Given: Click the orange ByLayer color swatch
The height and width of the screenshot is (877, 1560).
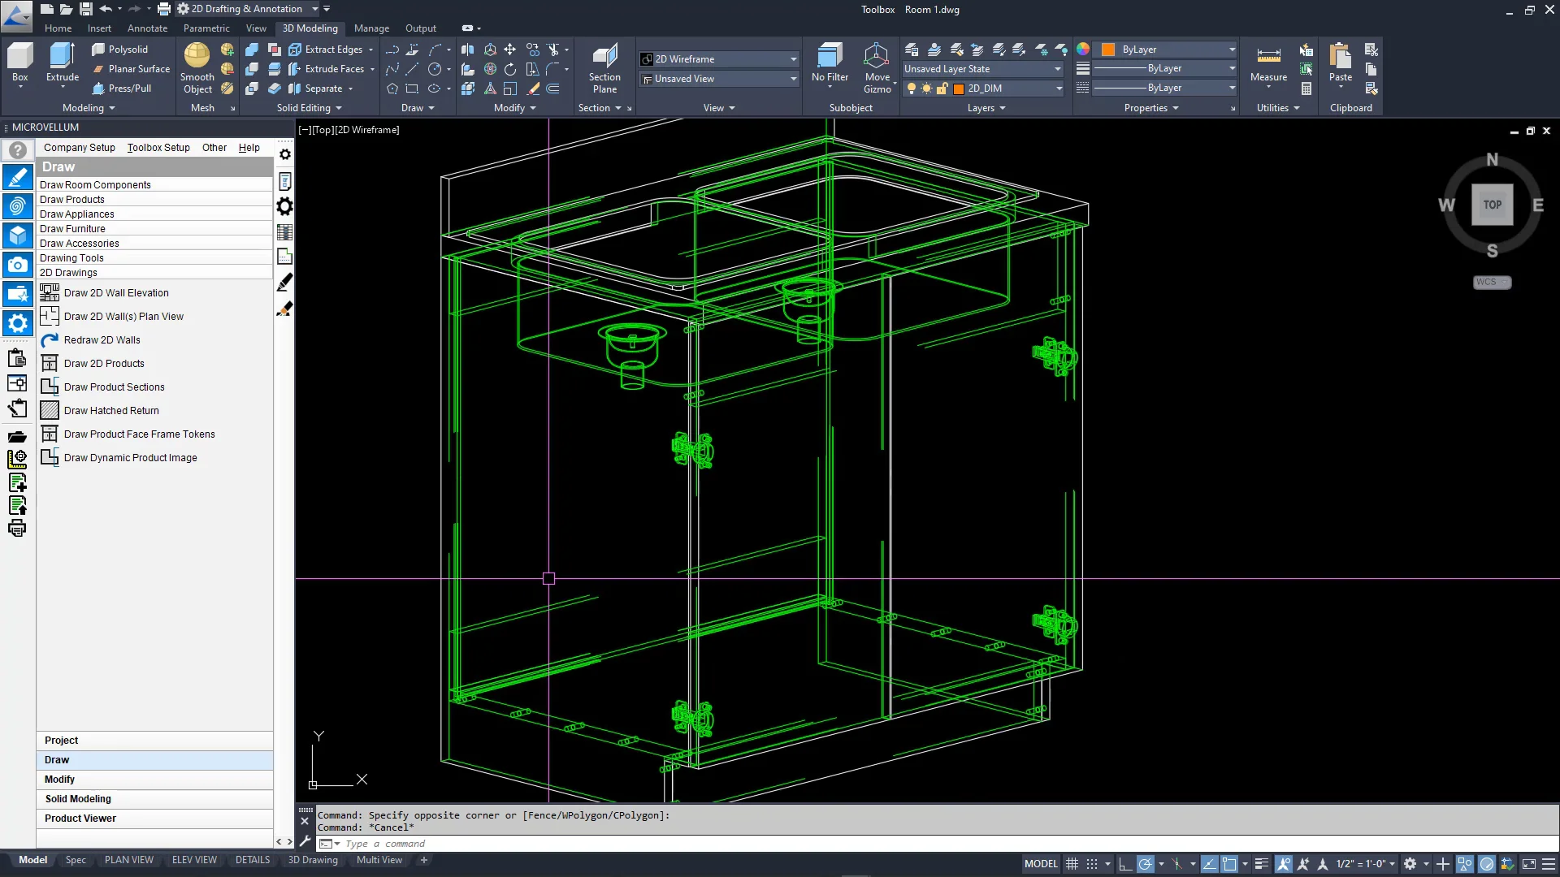Looking at the screenshot, I should 1110,49.
